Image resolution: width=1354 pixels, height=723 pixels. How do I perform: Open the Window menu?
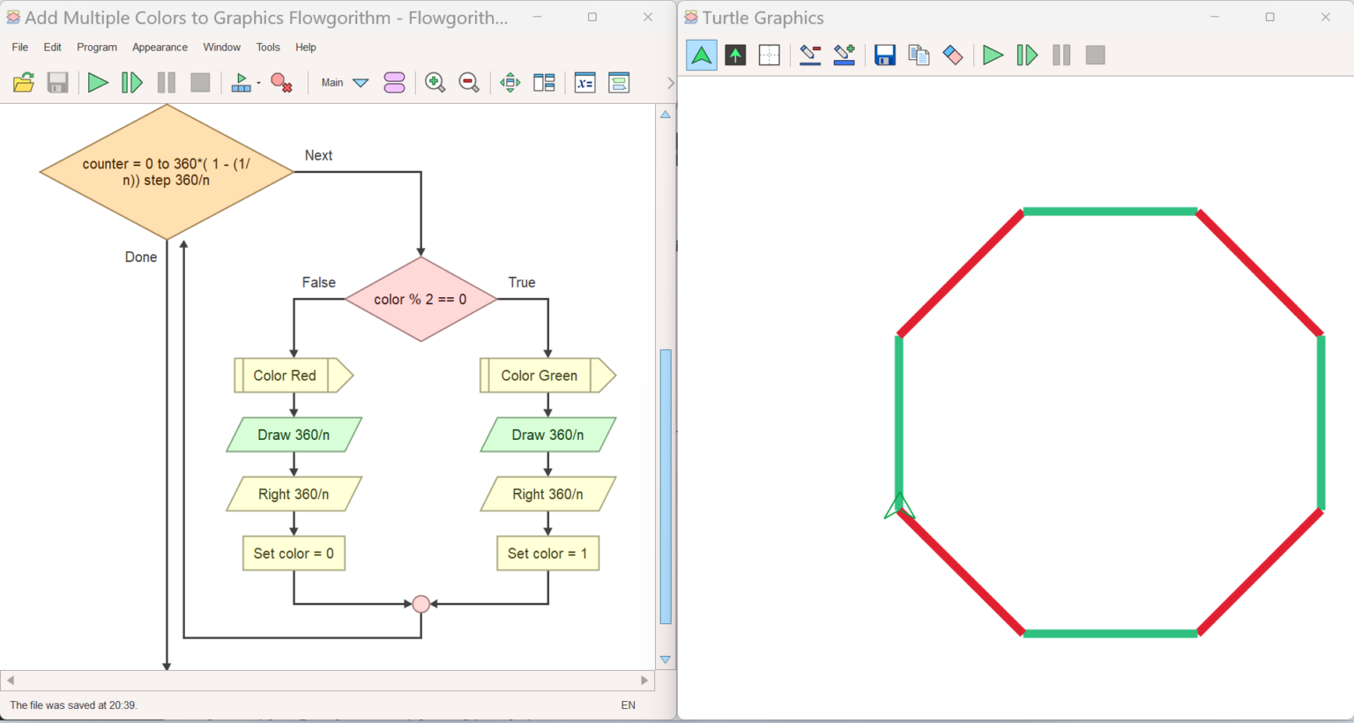pyautogui.click(x=221, y=48)
